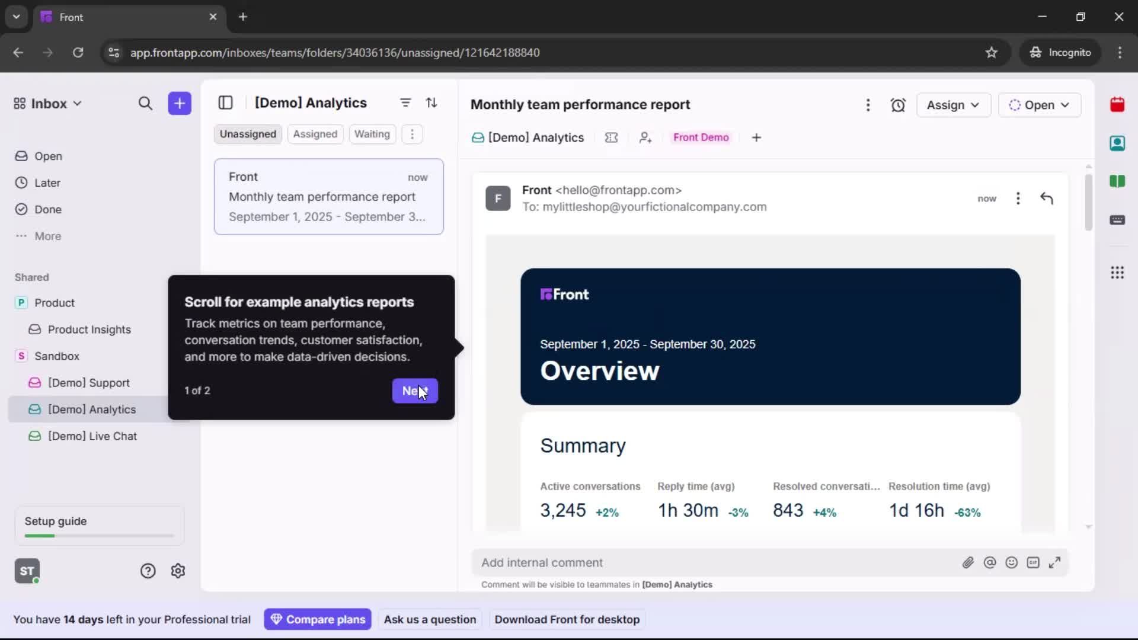This screenshot has width=1138, height=640.
Task: Toggle the conversation list panel visibility
Action: [226, 103]
